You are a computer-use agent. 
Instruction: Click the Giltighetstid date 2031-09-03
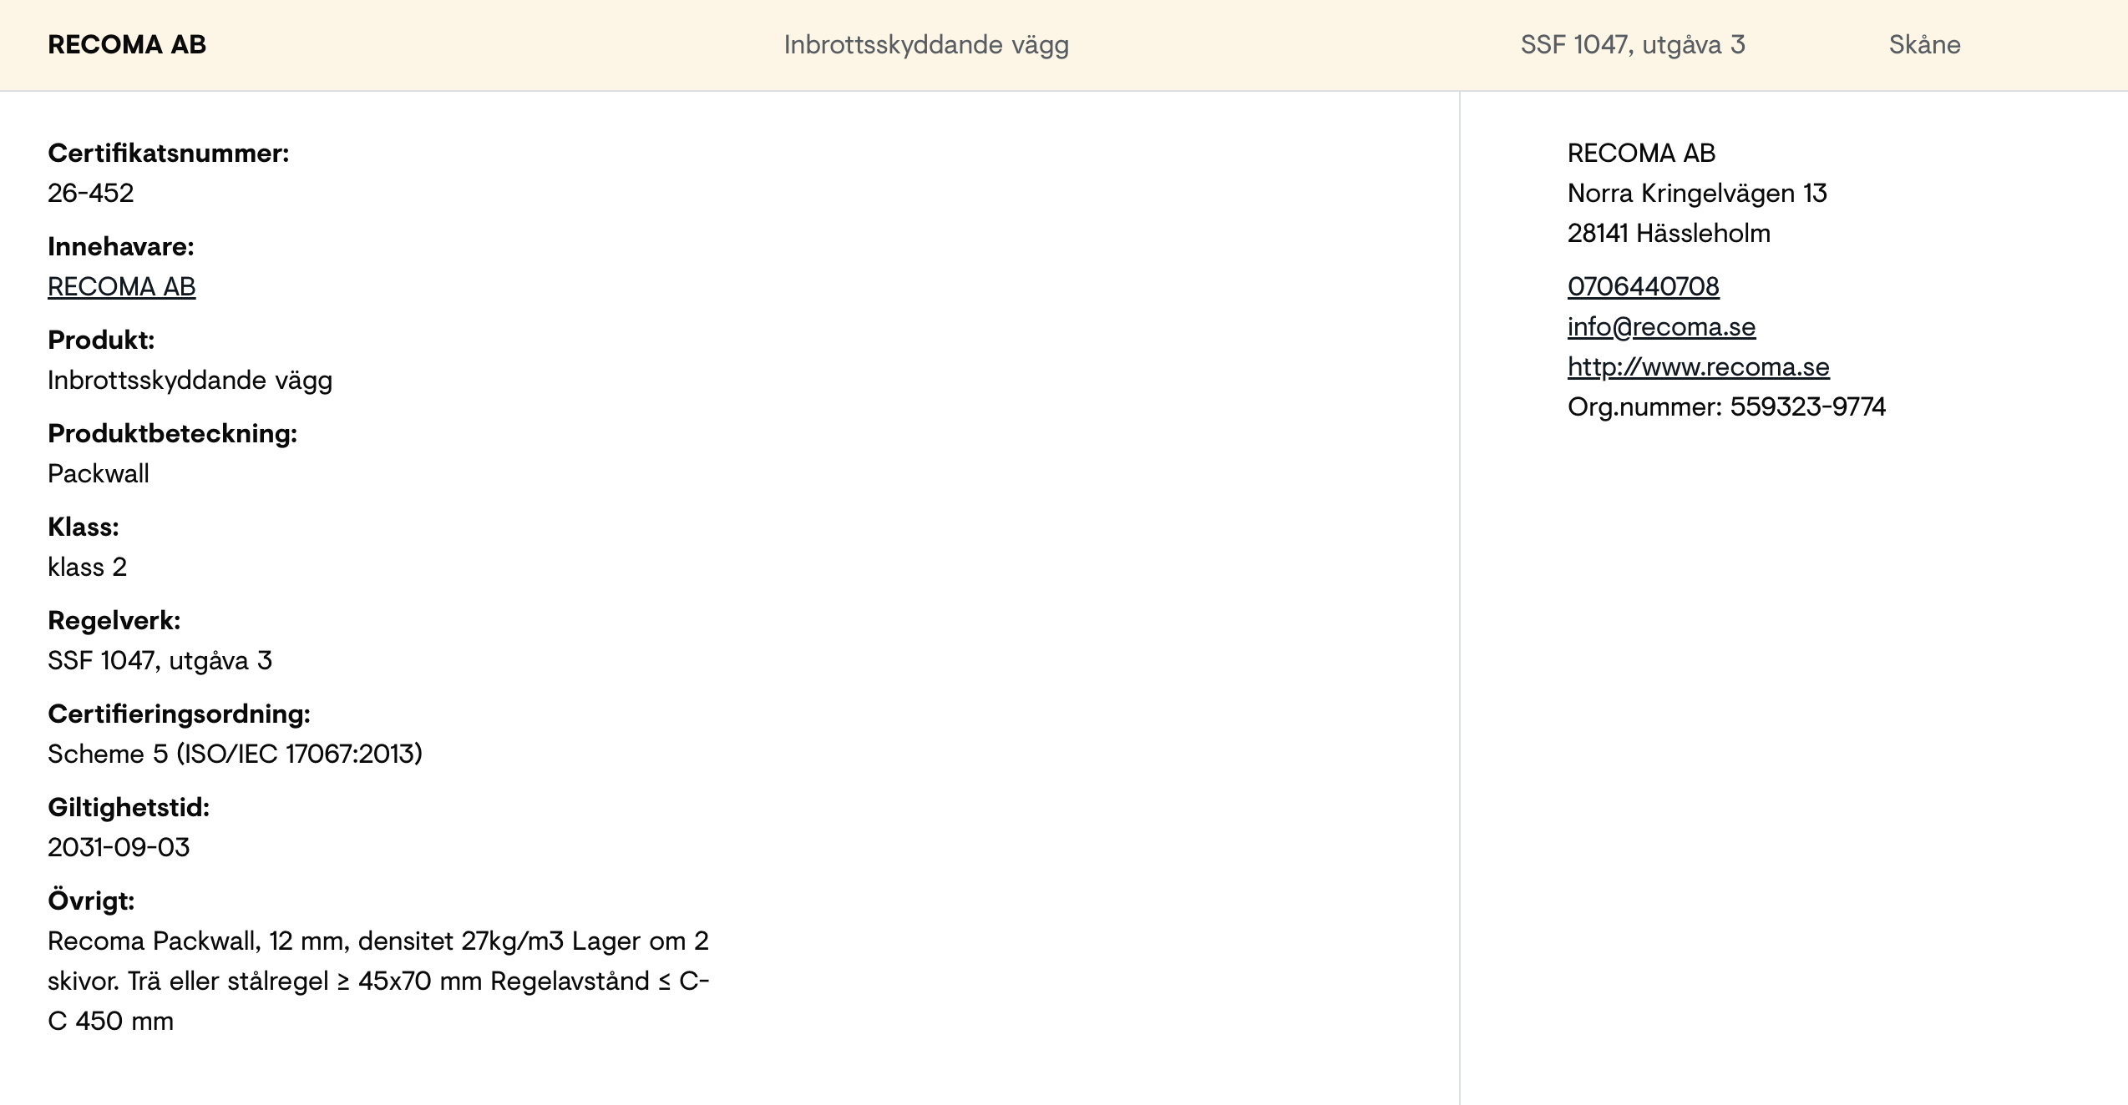pyautogui.click(x=119, y=847)
